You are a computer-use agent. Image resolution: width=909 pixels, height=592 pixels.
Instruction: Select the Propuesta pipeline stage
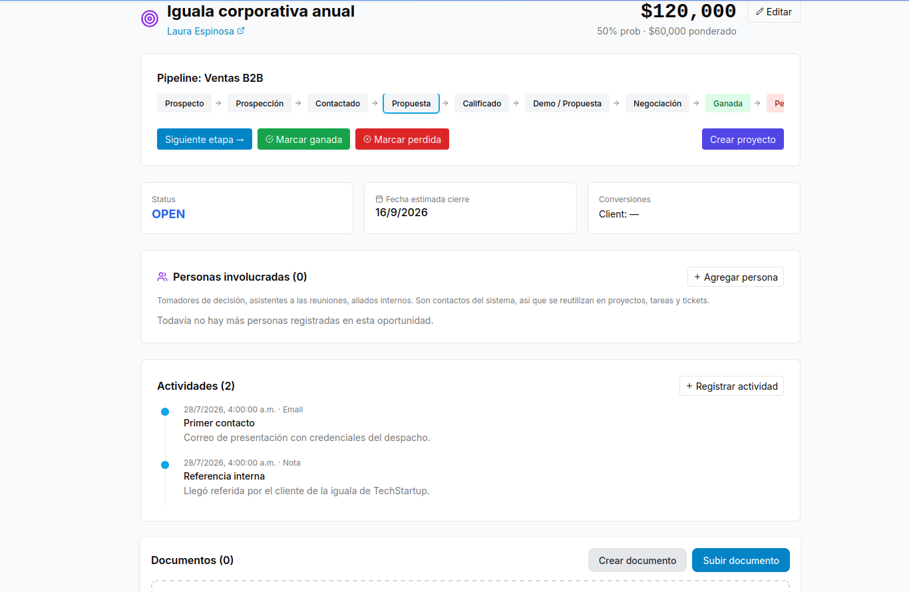(x=411, y=103)
